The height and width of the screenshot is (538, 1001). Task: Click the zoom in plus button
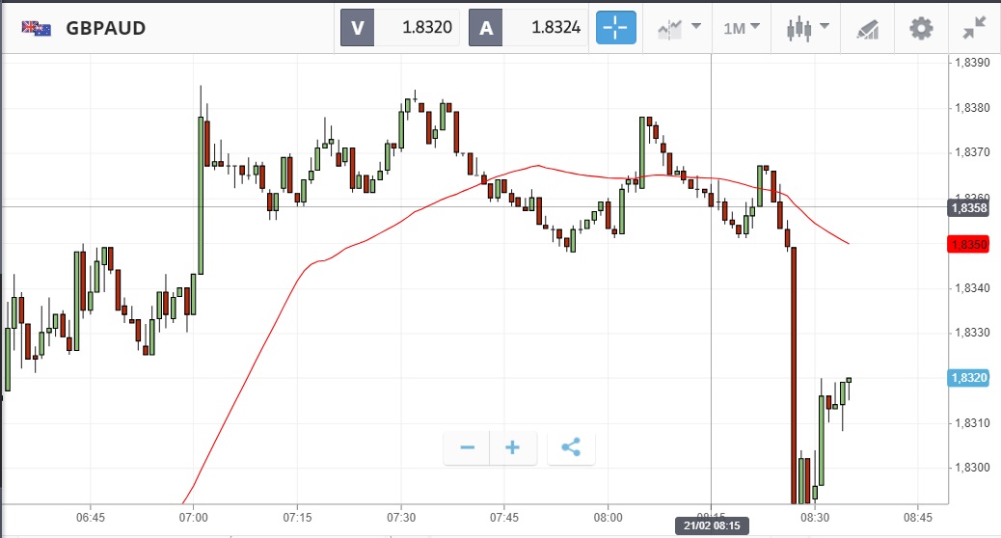click(x=513, y=447)
